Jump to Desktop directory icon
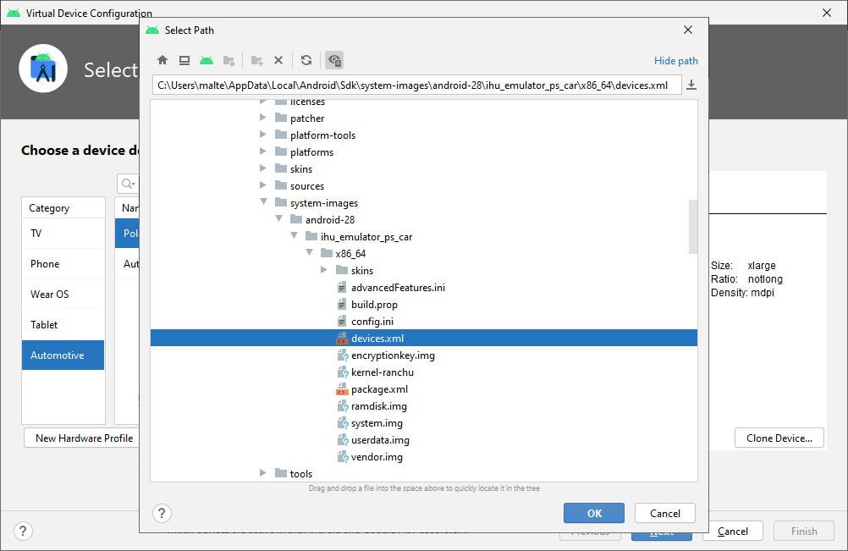 pyautogui.click(x=184, y=60)
